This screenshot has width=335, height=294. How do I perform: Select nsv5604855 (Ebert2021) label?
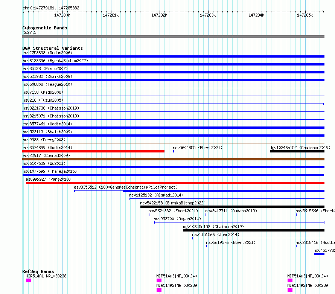(198, 148)
